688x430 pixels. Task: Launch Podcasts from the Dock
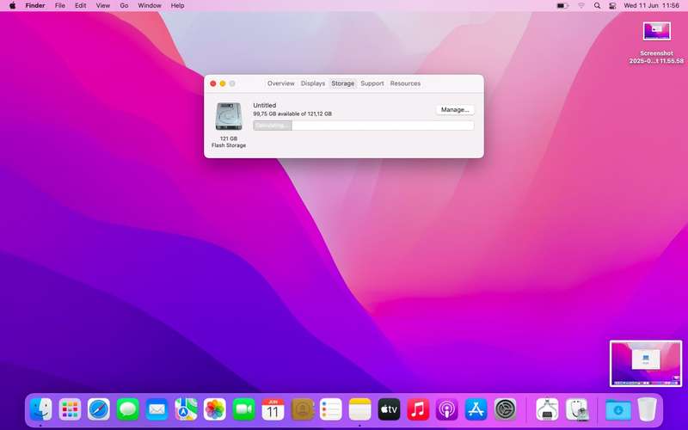[x=446, y=409]
